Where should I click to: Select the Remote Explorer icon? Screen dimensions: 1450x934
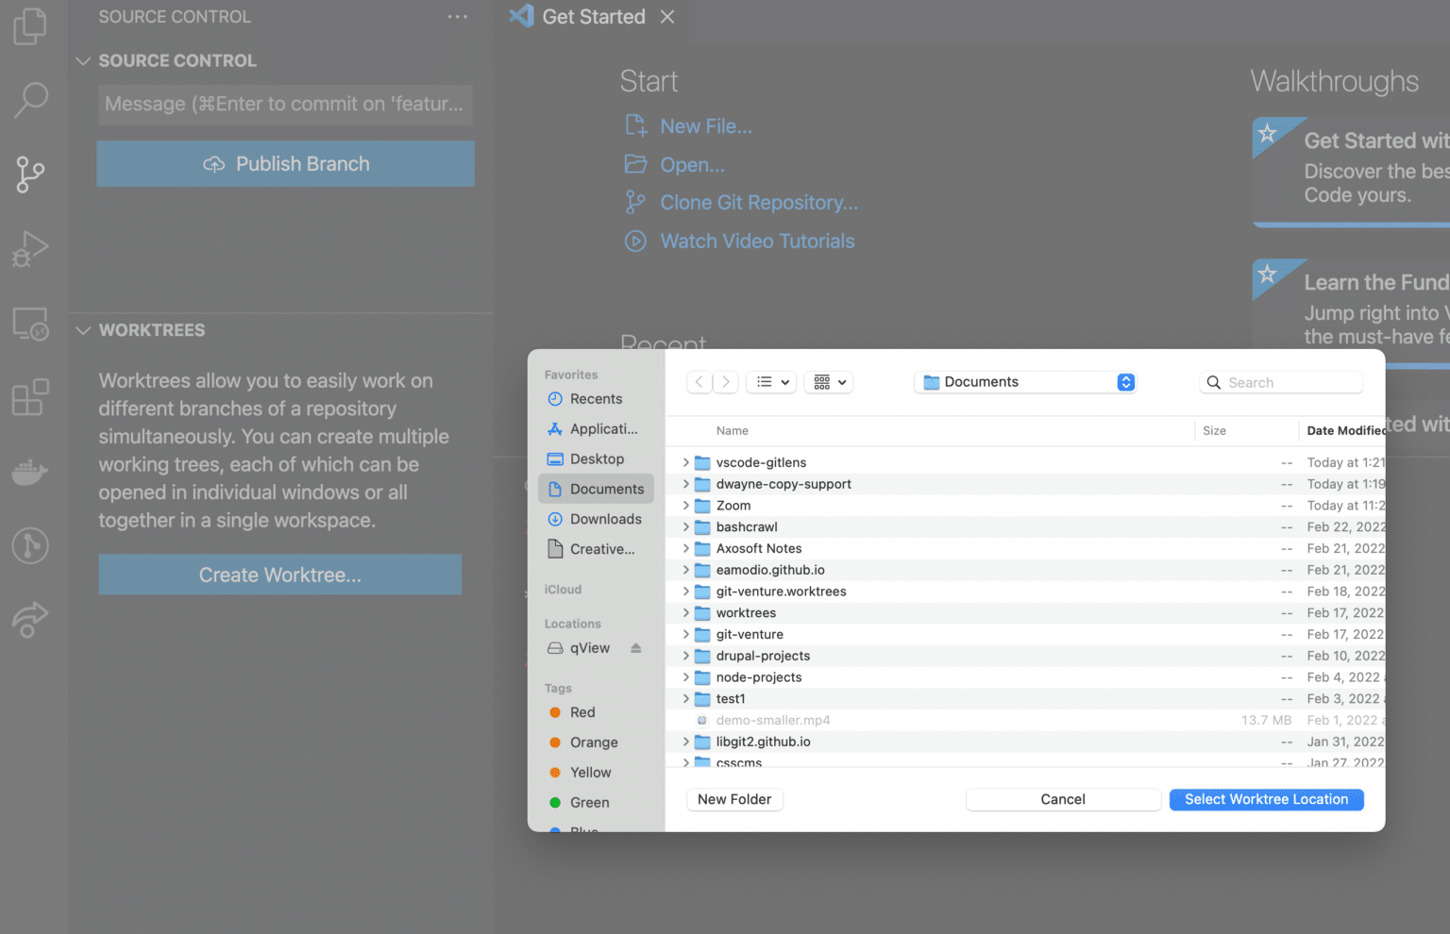(29, 324)
